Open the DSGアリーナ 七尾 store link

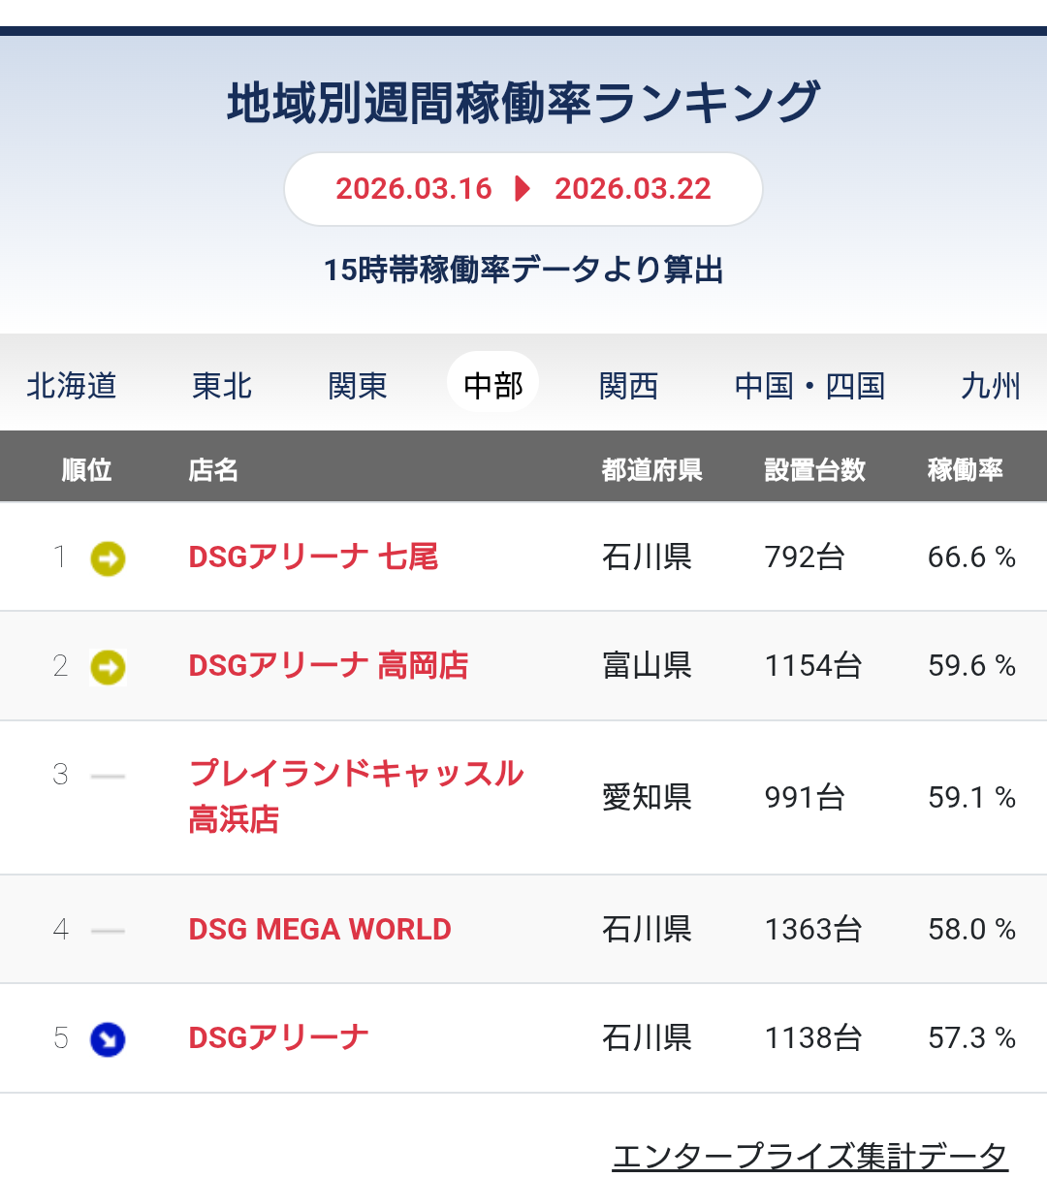[x=313, y=557]
